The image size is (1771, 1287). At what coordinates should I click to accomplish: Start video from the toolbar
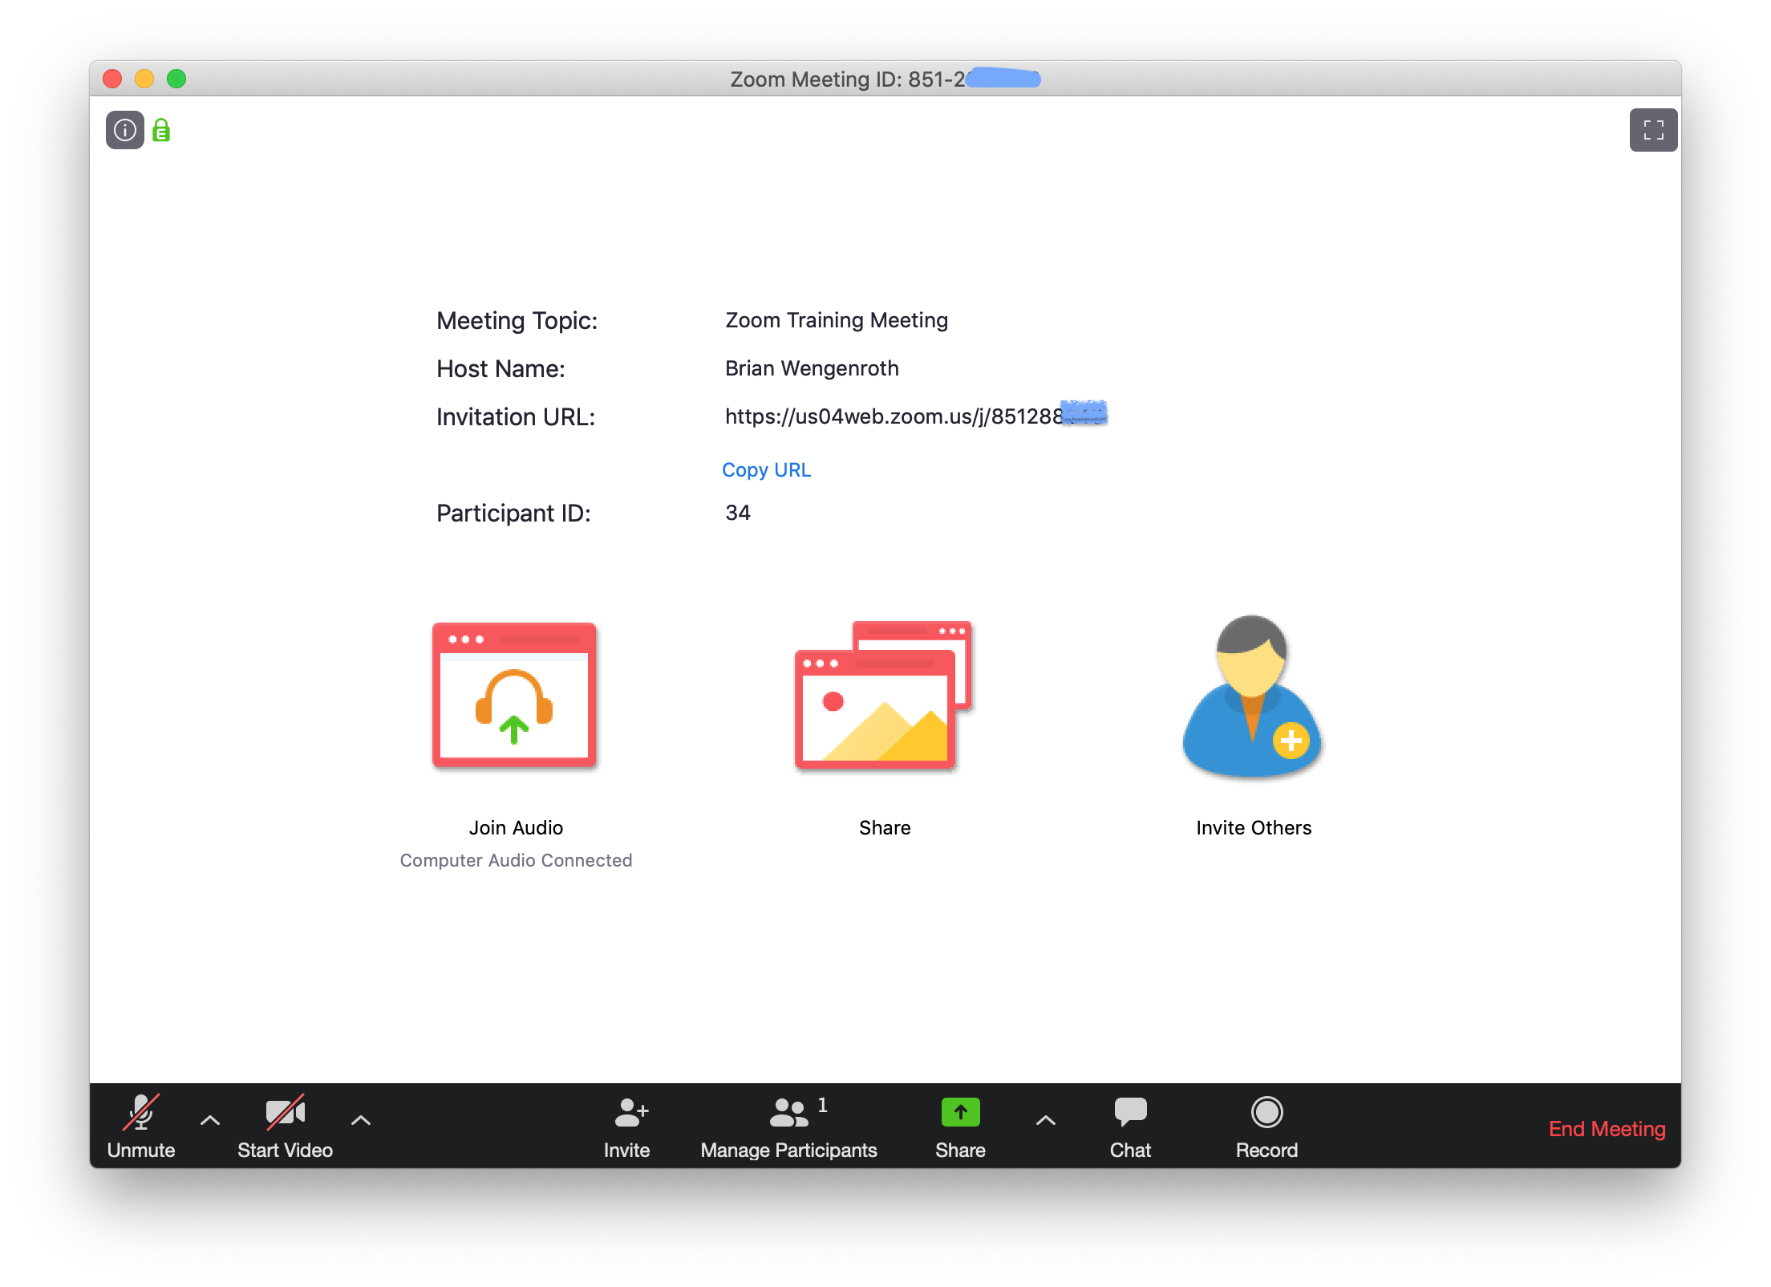[x=285, y=1127]
